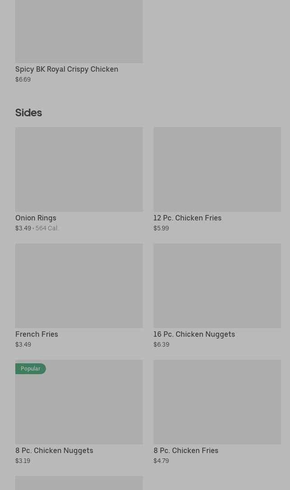
Task: Click the Sides section heading
Action: 28,113
